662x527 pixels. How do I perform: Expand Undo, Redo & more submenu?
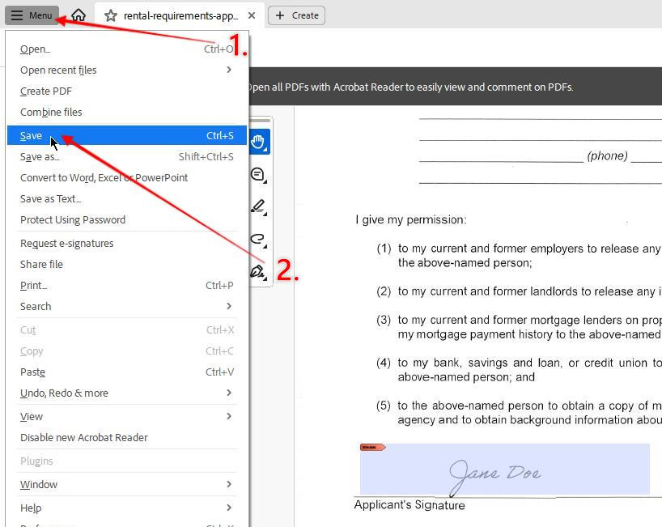127,393
